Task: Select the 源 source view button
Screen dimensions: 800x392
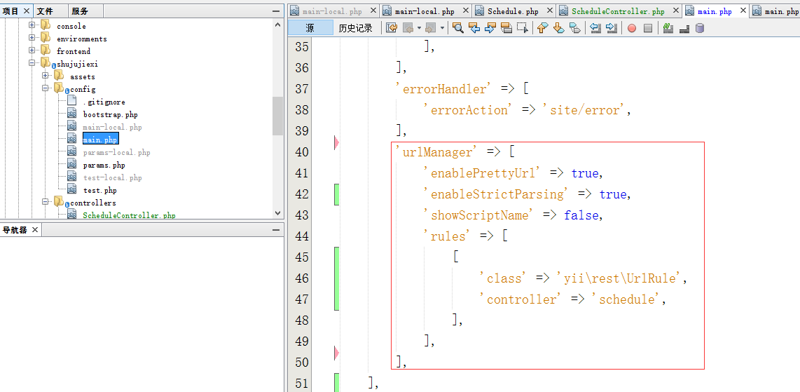Action: point(310,28)
